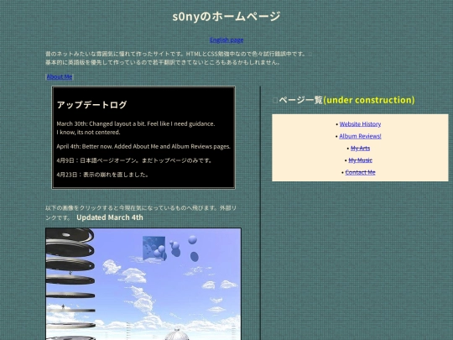Screen dimensions: 453x340
Task: Click the 以下の画像をクリック instruction text
Action: [x=141, y=212]
